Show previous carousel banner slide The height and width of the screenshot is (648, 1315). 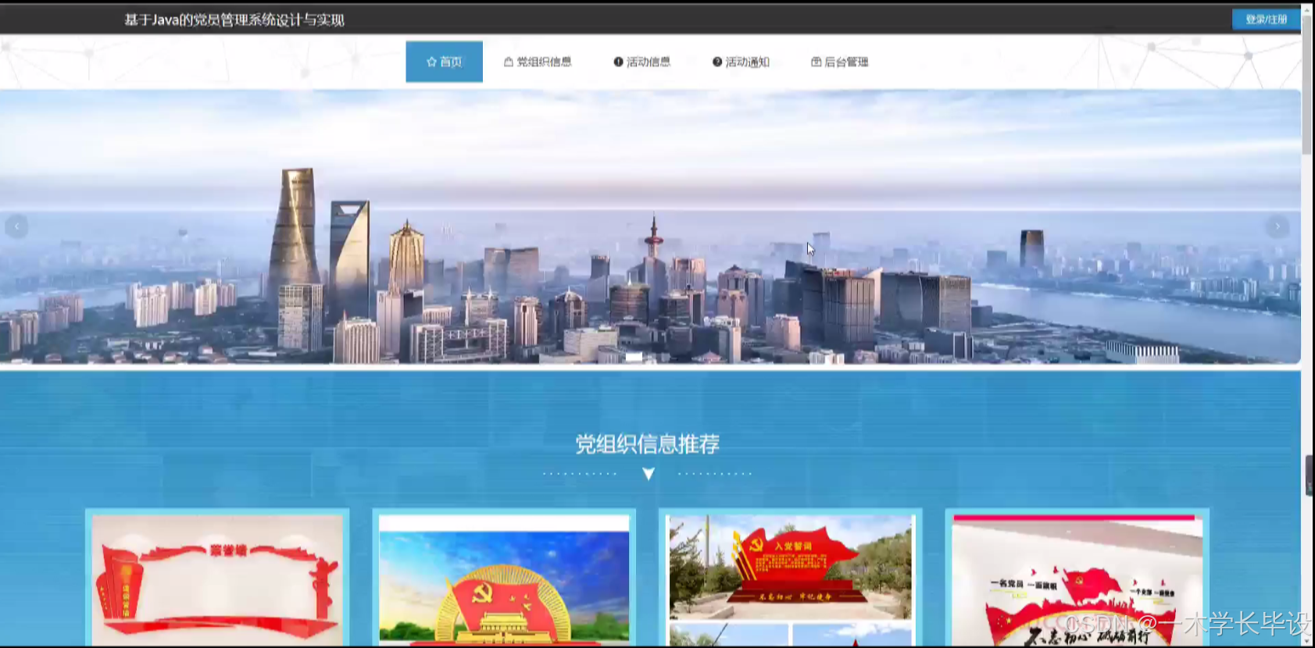(x=16, y=226)
